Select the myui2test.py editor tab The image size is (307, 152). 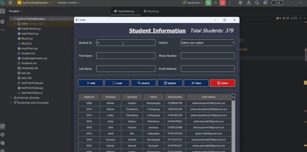[x=125, y=11]
